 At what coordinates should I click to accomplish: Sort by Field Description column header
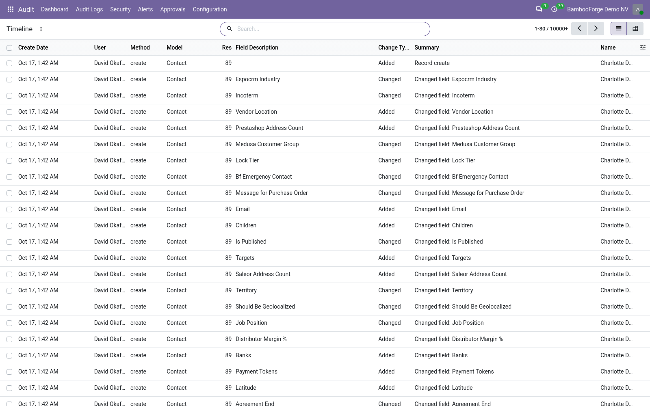pos(257,48)
